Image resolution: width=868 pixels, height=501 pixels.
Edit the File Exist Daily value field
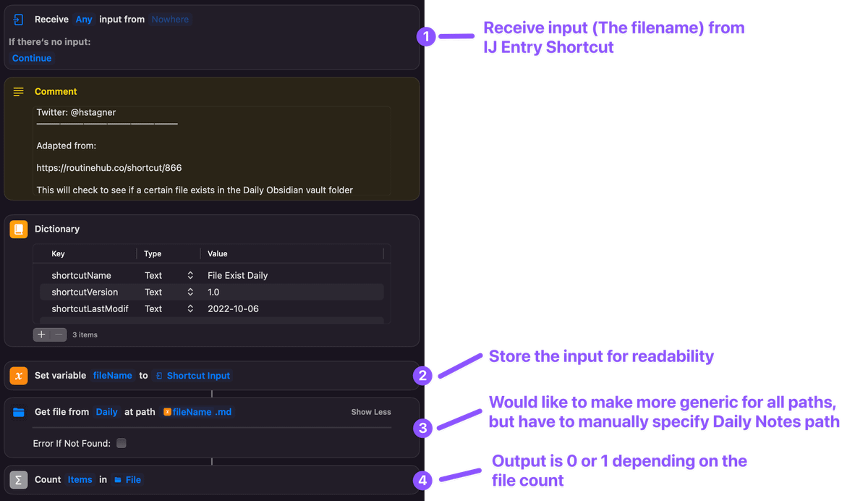pyautogui.click(x=238, y=276)
